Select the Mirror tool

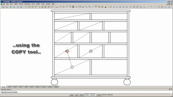tap(64, 7)
